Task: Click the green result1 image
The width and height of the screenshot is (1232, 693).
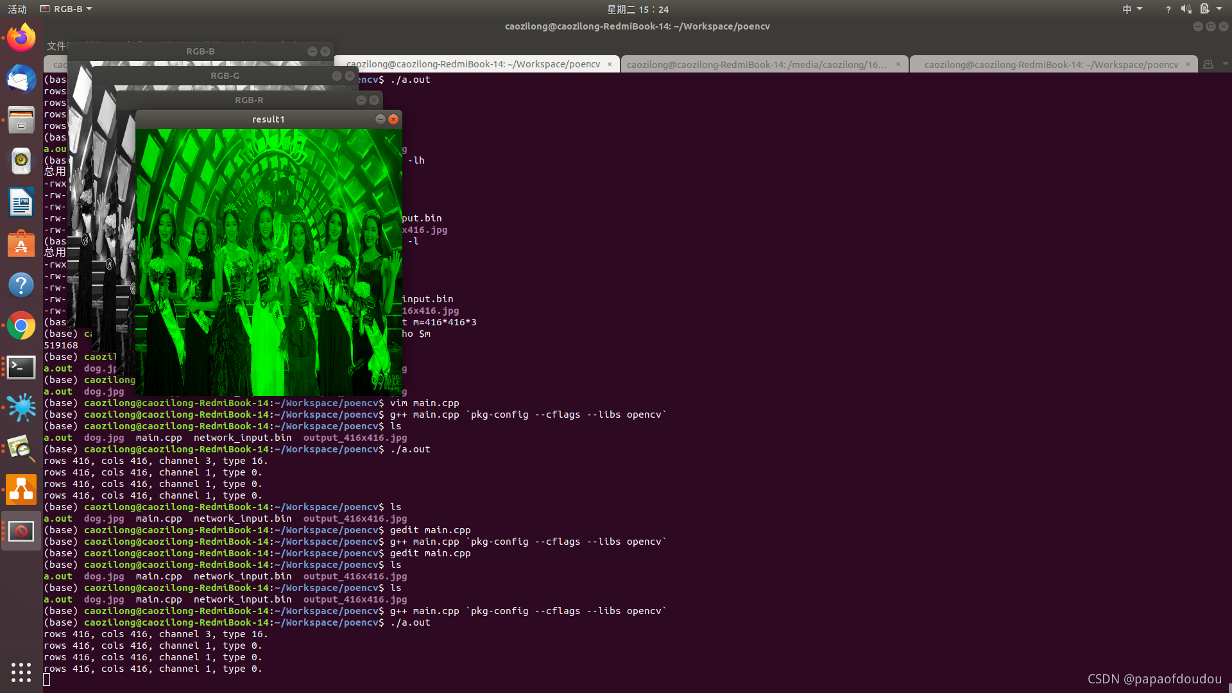Action: [x=269, y=262]
